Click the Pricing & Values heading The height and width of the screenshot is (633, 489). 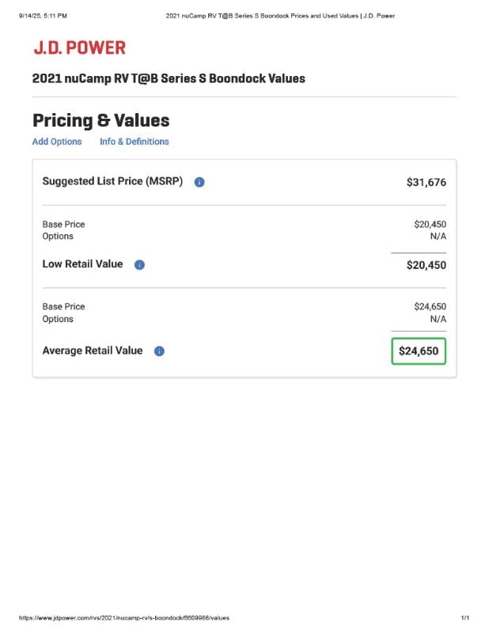pyautogui.click(x=101, y=120)
